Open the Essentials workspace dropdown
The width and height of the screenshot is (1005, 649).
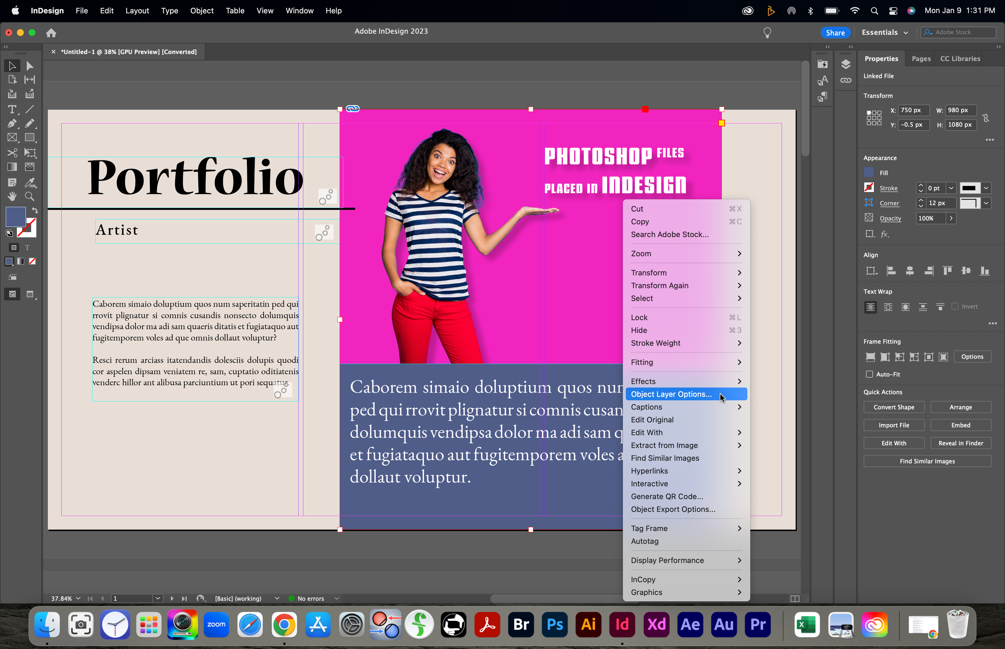(x=884, y=33)
